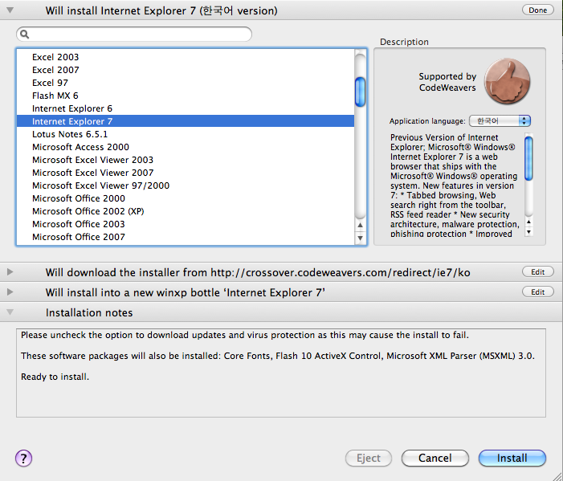Select 'Microsoft Access 2000' in the list
This screenshot has height=481, width=563.
pos(186,147)
